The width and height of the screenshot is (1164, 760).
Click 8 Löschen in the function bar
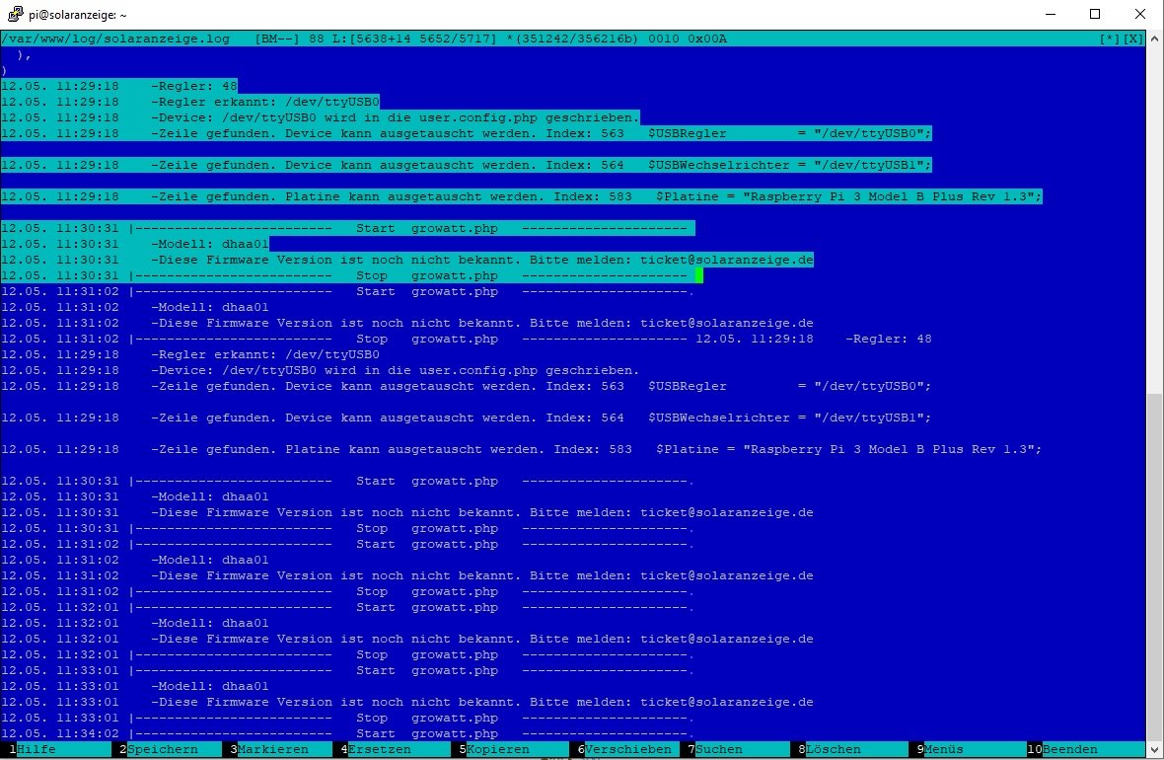833,749
